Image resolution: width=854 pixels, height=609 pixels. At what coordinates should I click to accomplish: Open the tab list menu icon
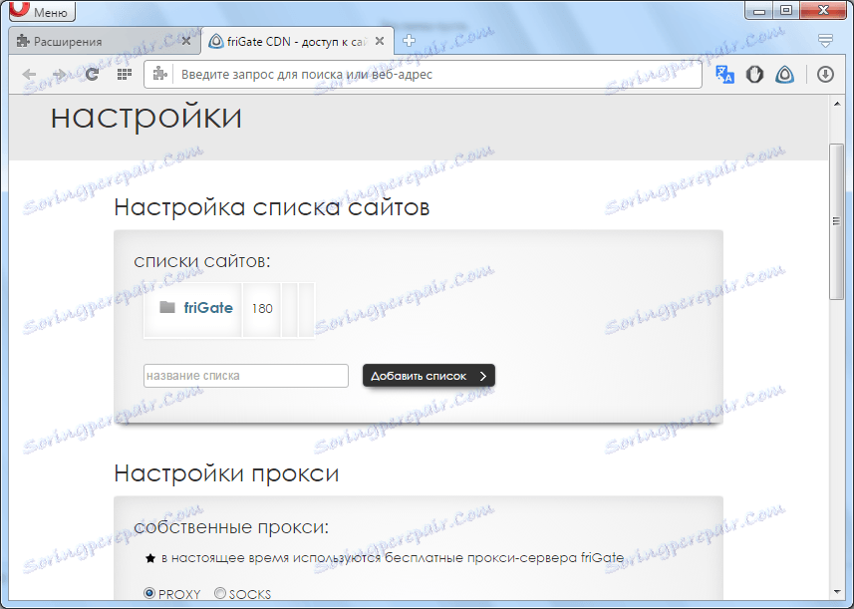click(825, 40)
